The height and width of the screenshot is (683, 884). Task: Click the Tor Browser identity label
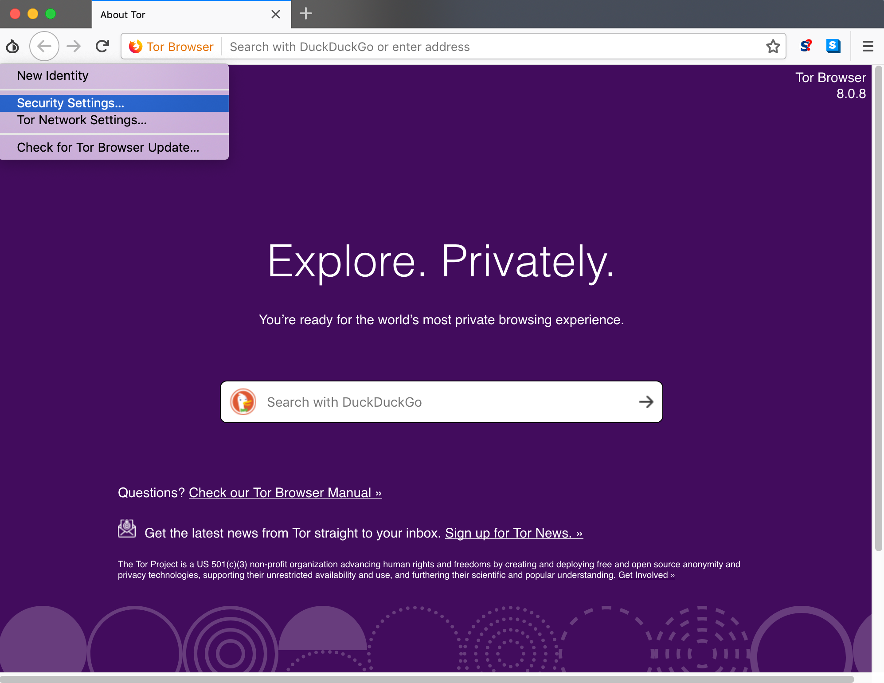(180, 47)
